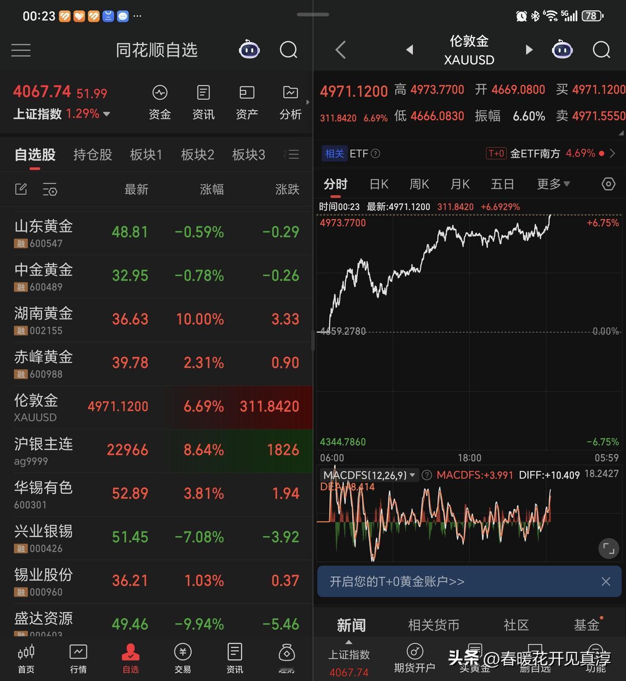Open the MACDFS indicator help icon
Viewport: 626px width, 681px height.
click(426, 475)
